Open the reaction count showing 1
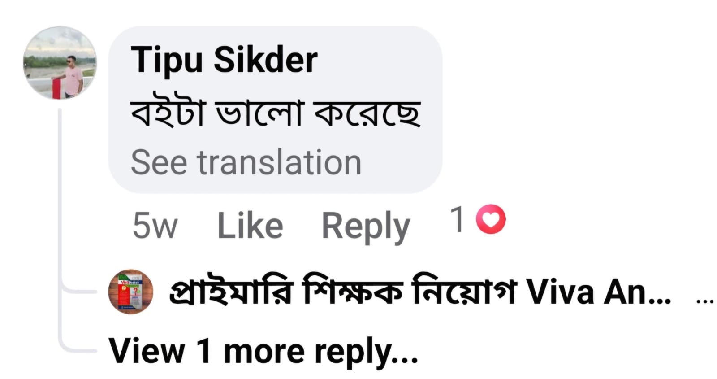This screenshot has width=717, height=379. (x=457, y=219)
